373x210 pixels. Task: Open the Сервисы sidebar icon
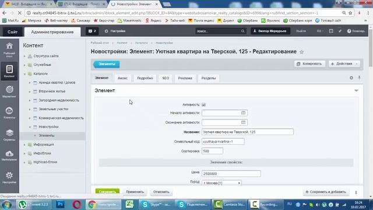[x=9, y=135]
